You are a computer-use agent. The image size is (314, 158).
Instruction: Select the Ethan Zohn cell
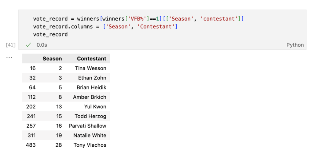click(x=92, y=78)
